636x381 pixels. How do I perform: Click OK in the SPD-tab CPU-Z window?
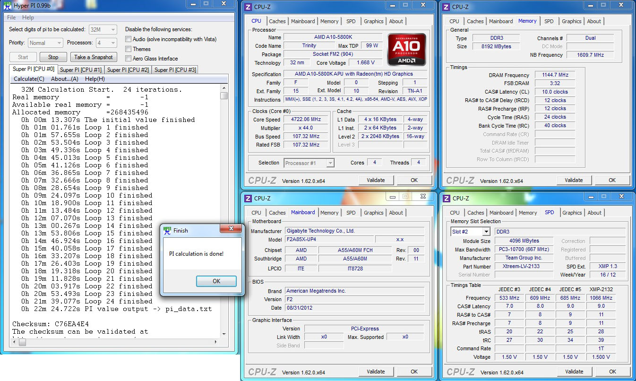tap(612, 372)
